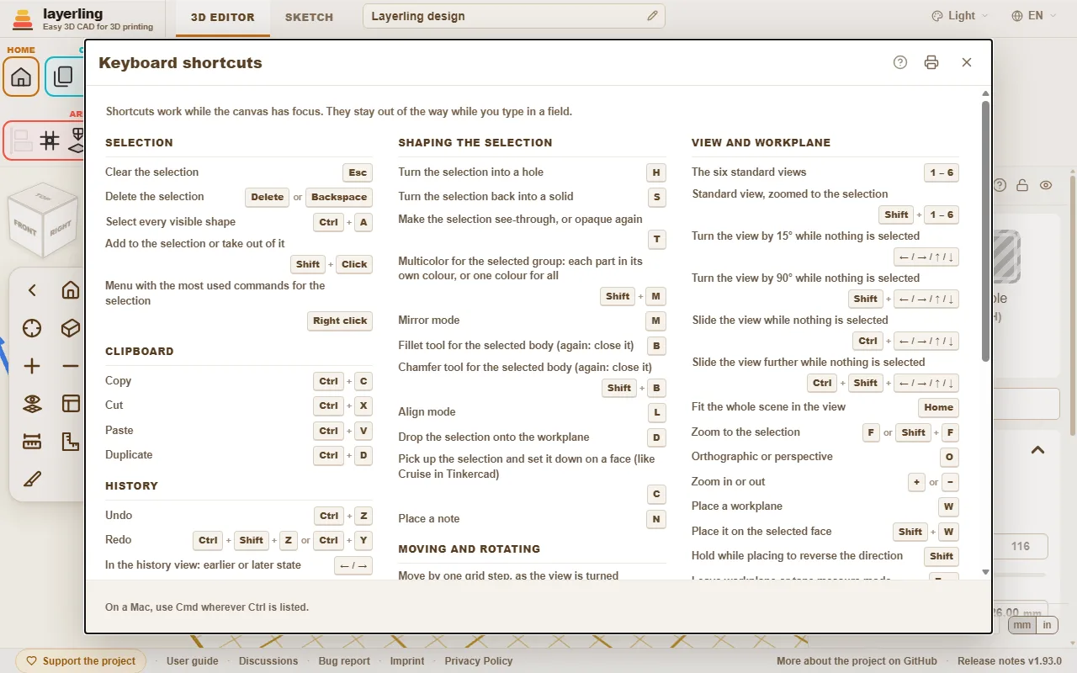Image resolution: width=1077 pixels, height=673 pixels.
Task: Switch to the SKETCH tab
Action: (309, 17)
